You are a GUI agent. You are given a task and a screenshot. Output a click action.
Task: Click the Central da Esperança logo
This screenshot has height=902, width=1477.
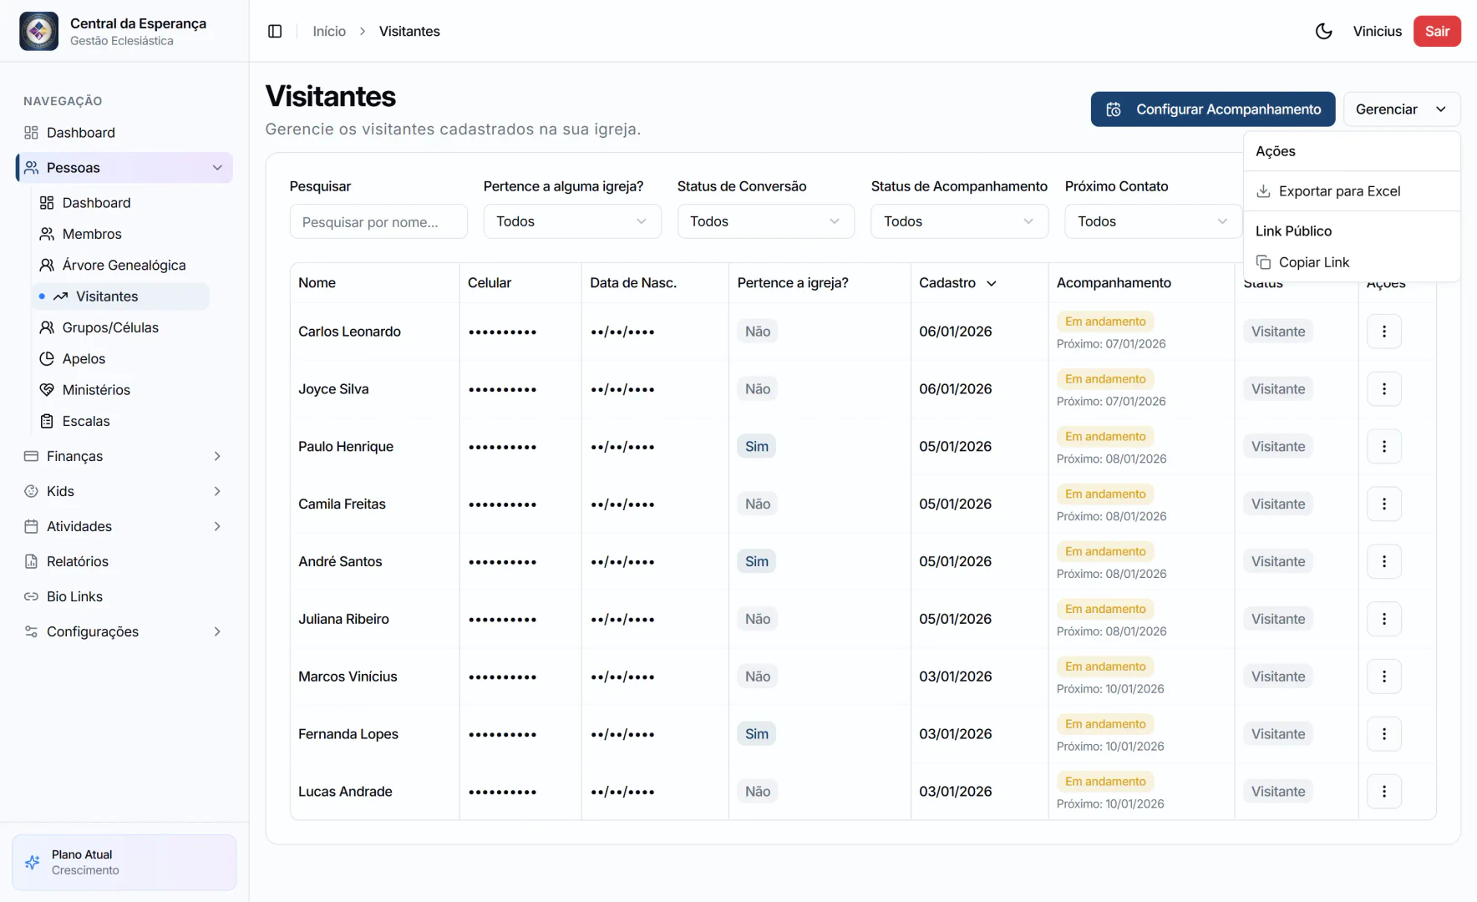pyautogui.click(x=38, y=31)
